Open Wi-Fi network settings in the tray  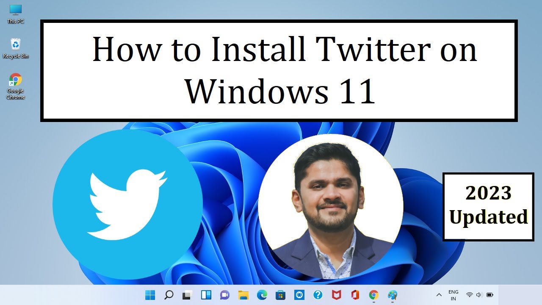[x=469, y=295]
